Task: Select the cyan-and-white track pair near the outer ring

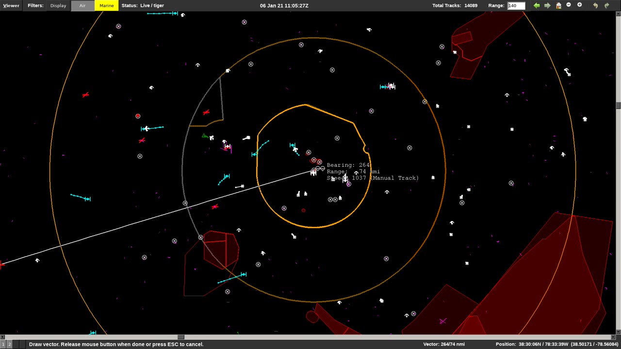Action: 388,87
